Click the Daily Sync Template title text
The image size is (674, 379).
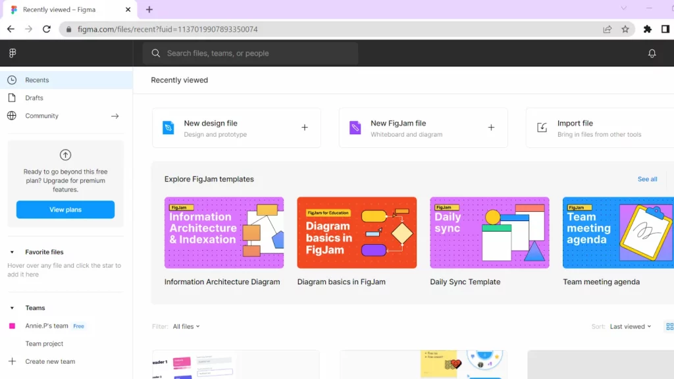point(465,282)
